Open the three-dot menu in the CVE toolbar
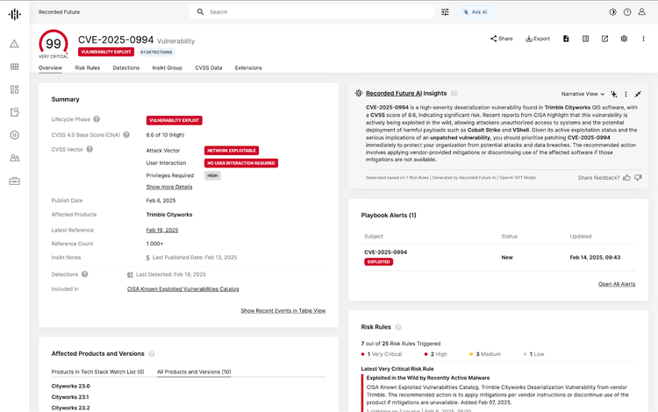Image resolution: width=658 pixels, height=412 pixels. point(643,39)
